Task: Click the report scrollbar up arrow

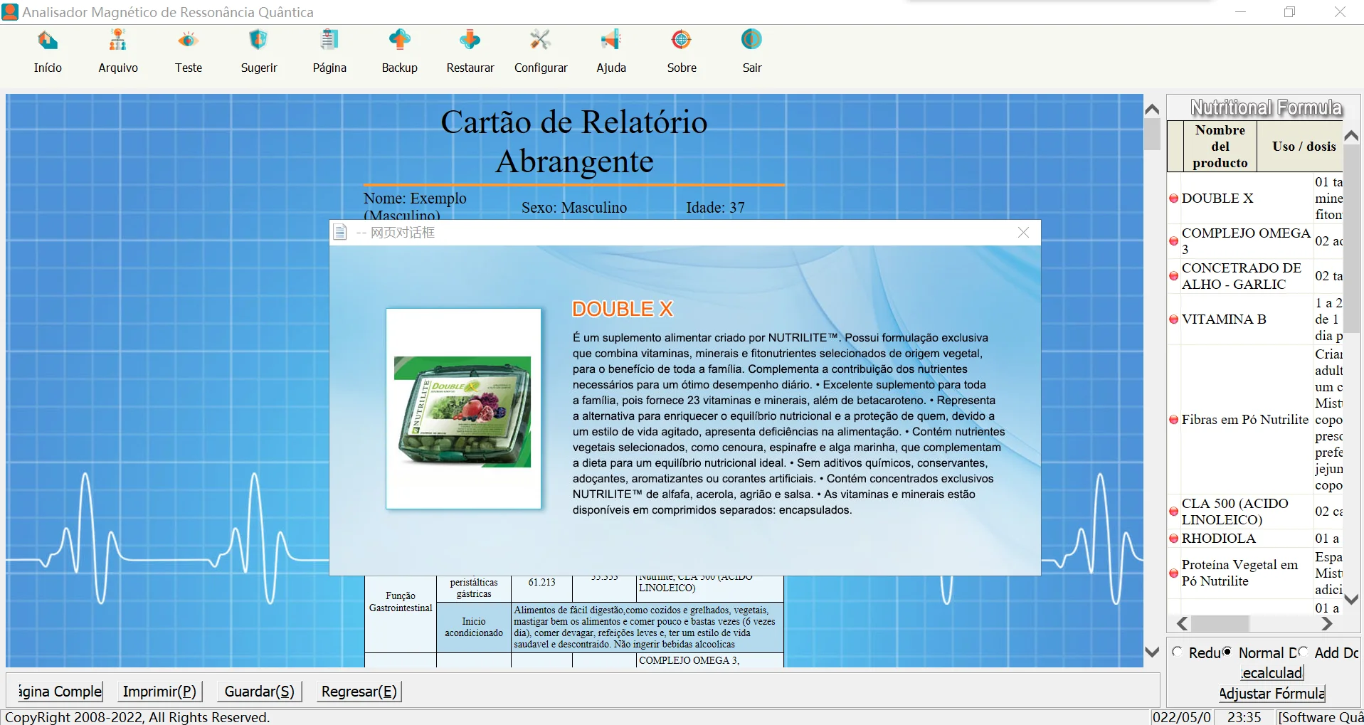Action: click(x=1152, y=109)
